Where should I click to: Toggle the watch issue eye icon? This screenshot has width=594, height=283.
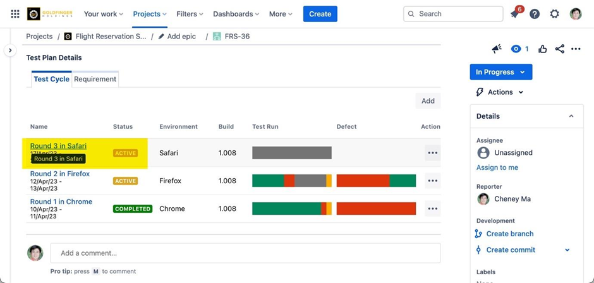[517, 49]
